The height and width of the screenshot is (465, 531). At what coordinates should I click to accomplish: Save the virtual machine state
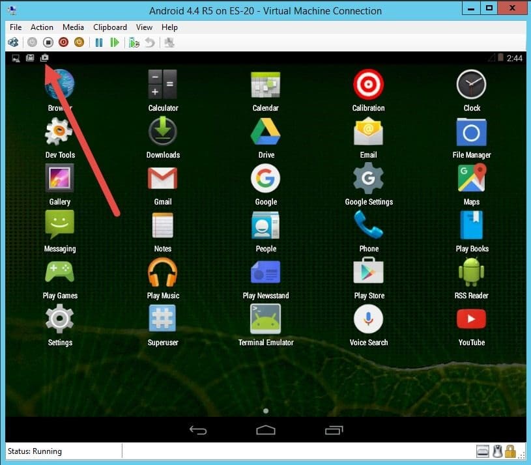79,42
